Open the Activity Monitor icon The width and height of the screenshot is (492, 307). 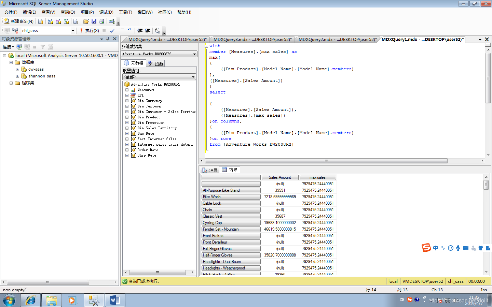112,21
